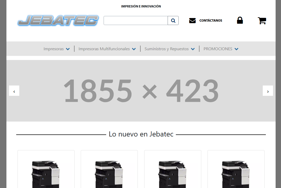Screen dimensions: 281x188
Task: Expand Impresoras Multifuncionales chevron arrow
Action: [134, 49]
